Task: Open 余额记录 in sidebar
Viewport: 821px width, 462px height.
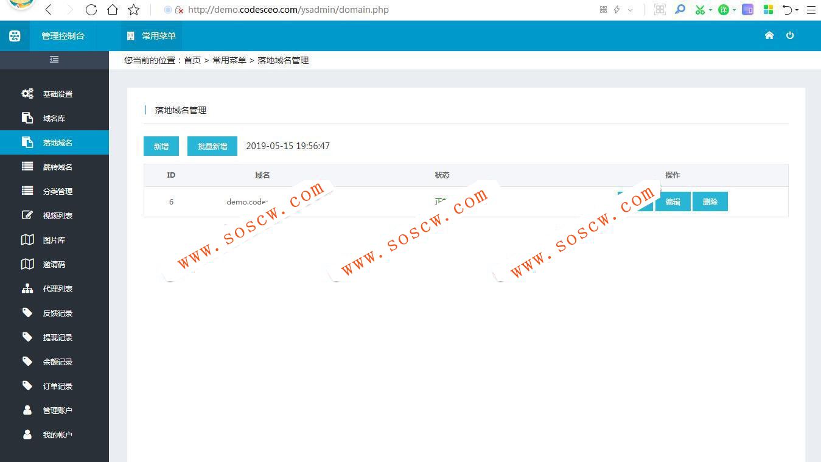Action: click(x=54, y=362)
